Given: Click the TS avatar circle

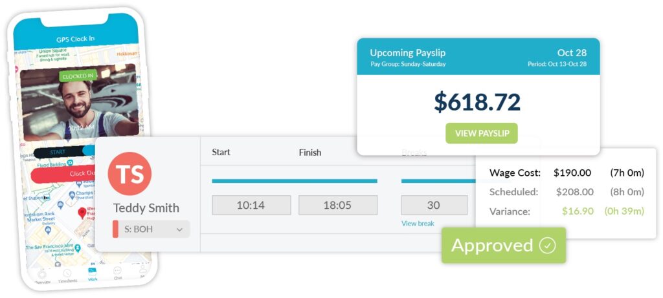Looking at the screenshot, I should pos(129,174).
